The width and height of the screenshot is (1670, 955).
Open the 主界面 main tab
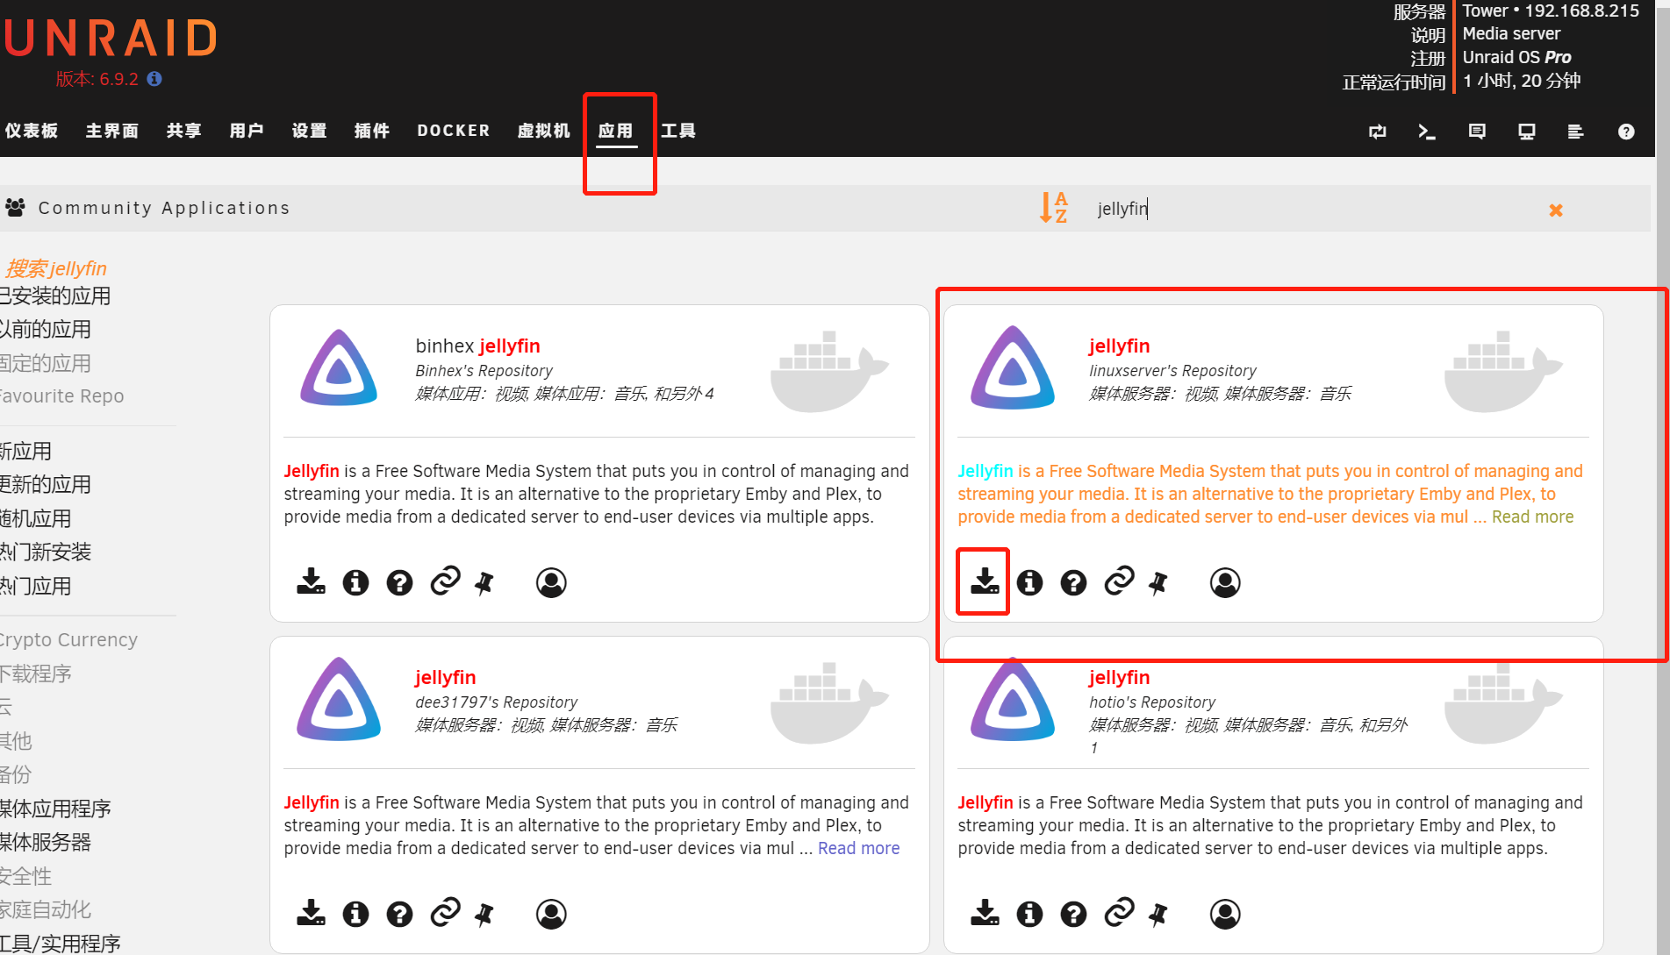click(112, 131)
